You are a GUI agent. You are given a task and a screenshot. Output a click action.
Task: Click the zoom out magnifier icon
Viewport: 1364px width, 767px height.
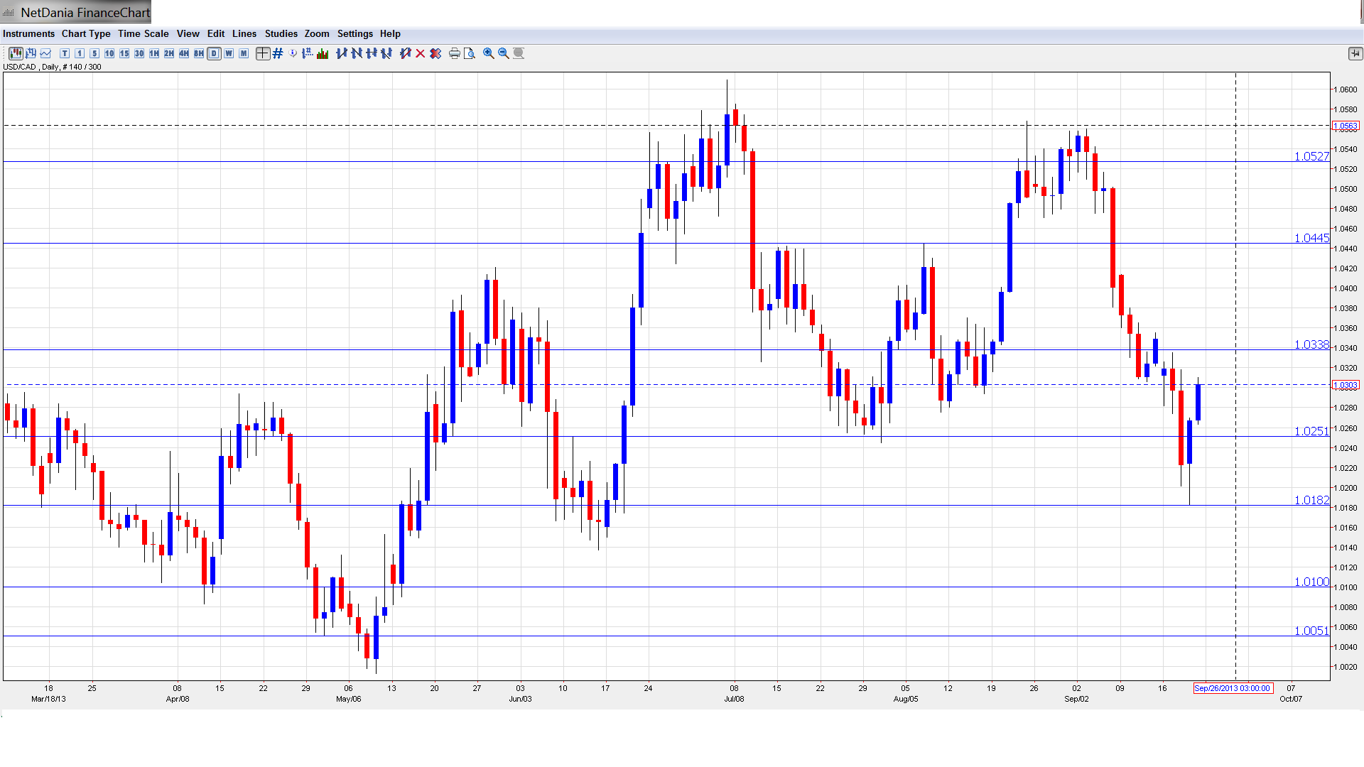point(503,53)
